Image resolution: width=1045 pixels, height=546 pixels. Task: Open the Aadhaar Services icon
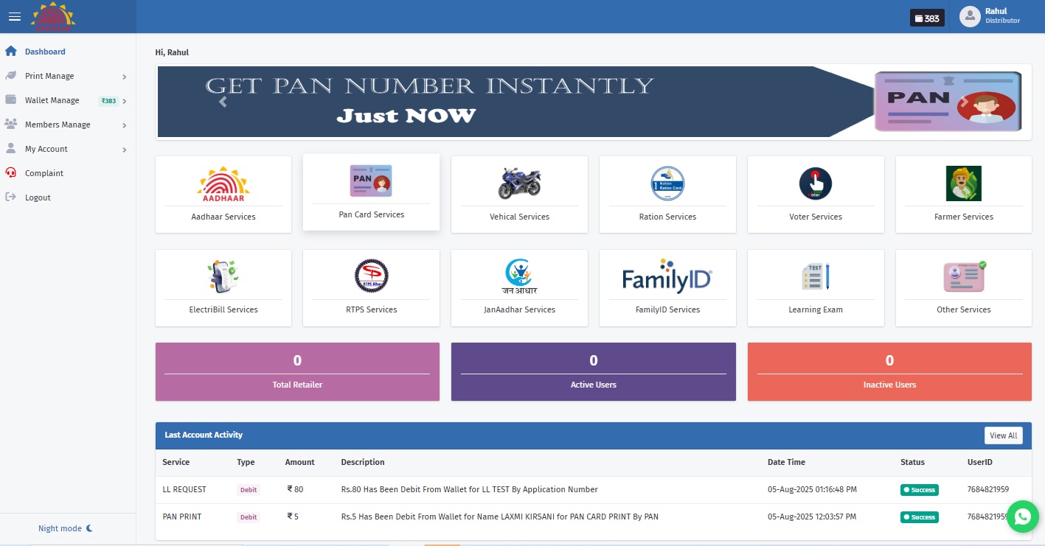point(223,194)
